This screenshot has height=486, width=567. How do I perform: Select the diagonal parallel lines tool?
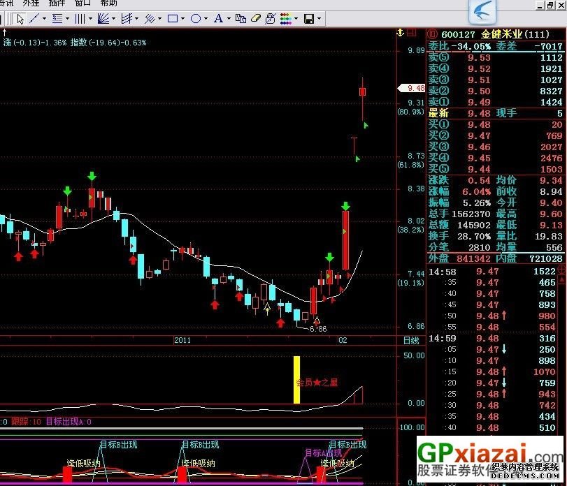(x=150, y=19)
